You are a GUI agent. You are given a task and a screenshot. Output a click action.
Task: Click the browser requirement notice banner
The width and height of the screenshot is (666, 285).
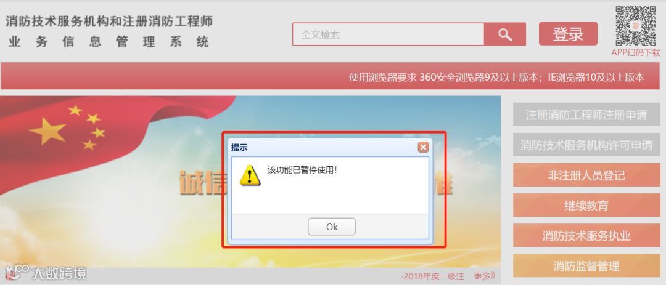pos(330,76)
